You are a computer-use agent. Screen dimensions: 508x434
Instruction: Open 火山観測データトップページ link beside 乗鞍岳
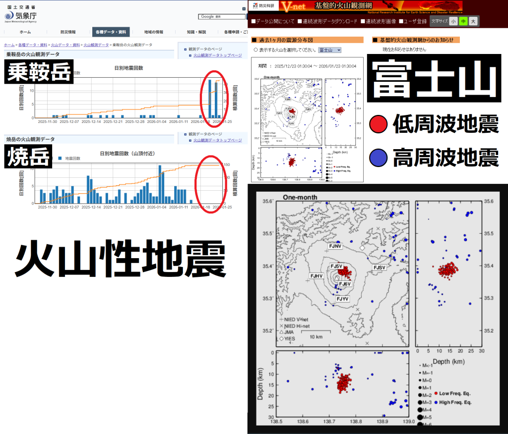(x=217, y=55)
